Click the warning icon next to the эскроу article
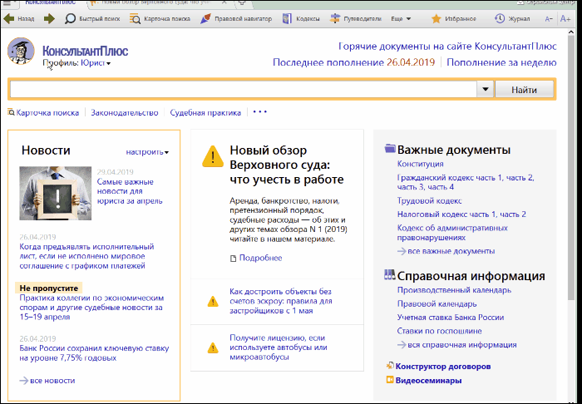Image resolution: width=582 pixels, height=404 pixels. [213, 301]
